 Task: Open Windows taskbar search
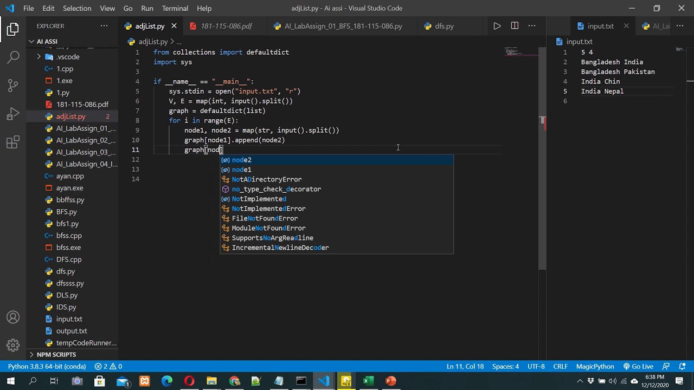[x=33, y=381]
